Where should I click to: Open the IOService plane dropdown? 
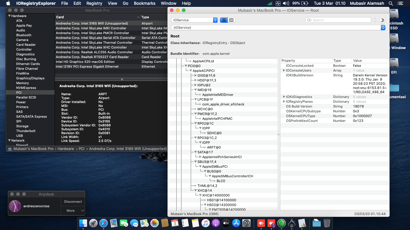194,20
